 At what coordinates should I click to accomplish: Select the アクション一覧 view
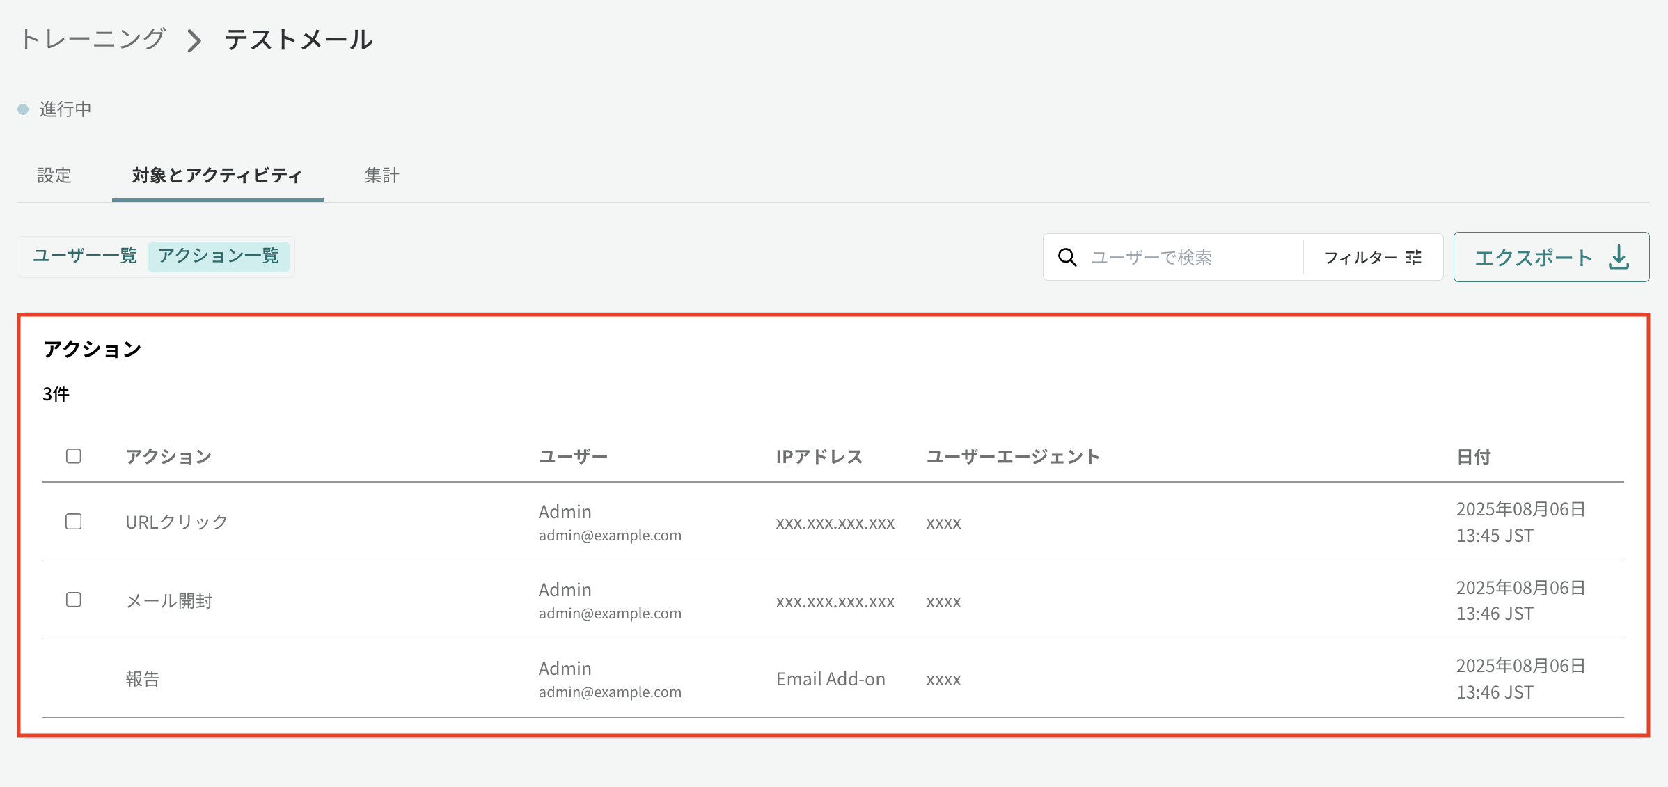pyautogui.click(x=219, y=256)
